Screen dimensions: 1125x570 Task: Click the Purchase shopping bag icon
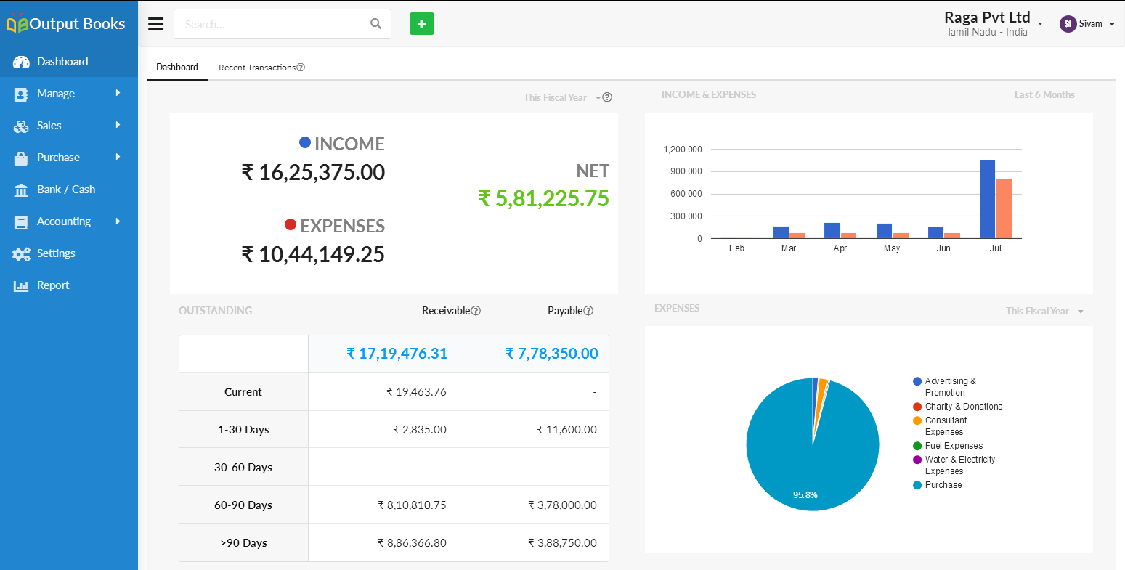click(21, 158)
